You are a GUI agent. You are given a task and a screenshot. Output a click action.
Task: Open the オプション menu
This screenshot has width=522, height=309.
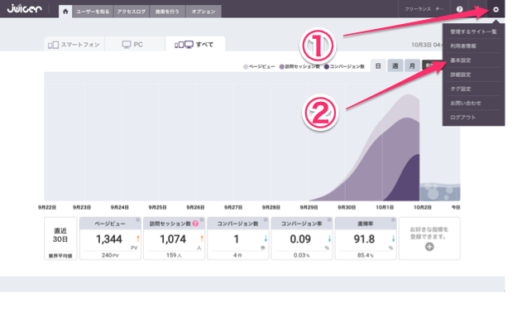[x=203, y=12]
